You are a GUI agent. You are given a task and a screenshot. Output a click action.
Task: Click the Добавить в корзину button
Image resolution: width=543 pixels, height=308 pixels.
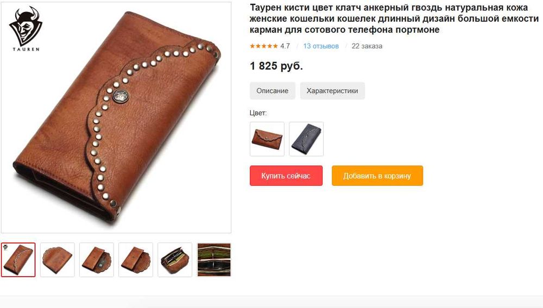tap(377, 175)
